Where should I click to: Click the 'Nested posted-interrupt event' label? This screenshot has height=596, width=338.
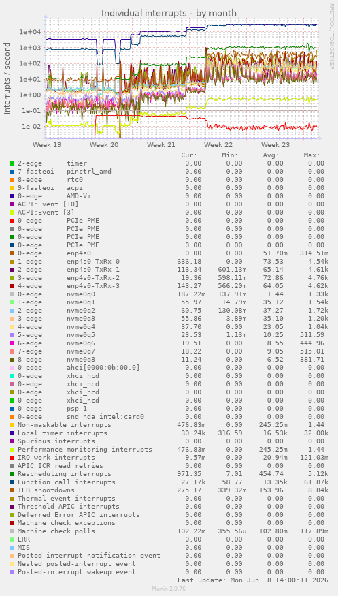77,564
